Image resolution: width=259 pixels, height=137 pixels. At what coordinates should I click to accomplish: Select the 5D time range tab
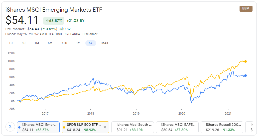[24, 43]
